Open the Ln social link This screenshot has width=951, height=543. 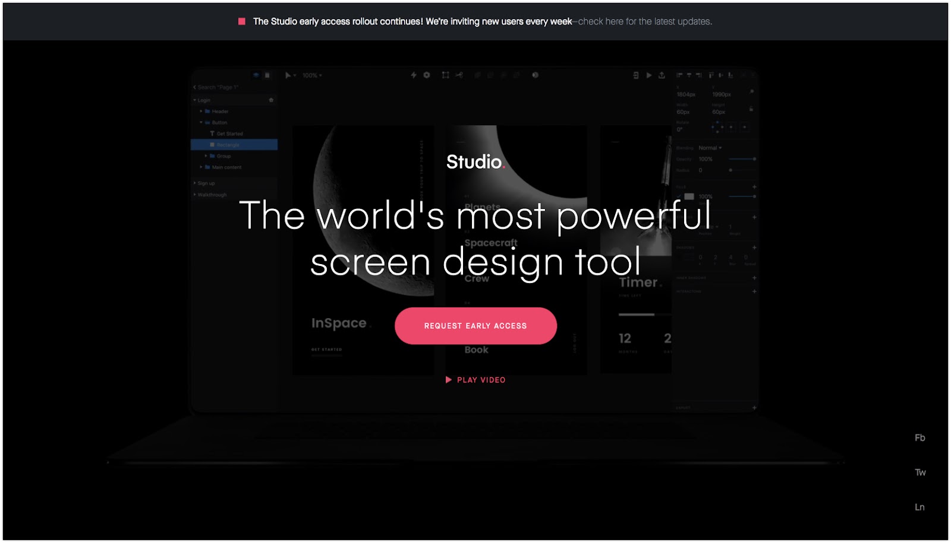[919, 507]
